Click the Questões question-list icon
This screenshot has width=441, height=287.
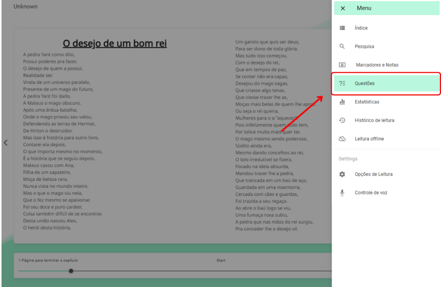pos(342,83)
